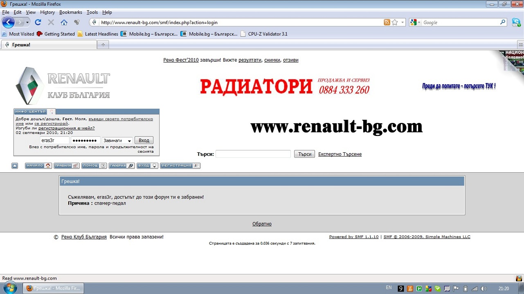Image resolution: width=524 pixels, height=294 pixels.
Task: Bookmark this page with the star icon
Action: (x=395, y=22)
